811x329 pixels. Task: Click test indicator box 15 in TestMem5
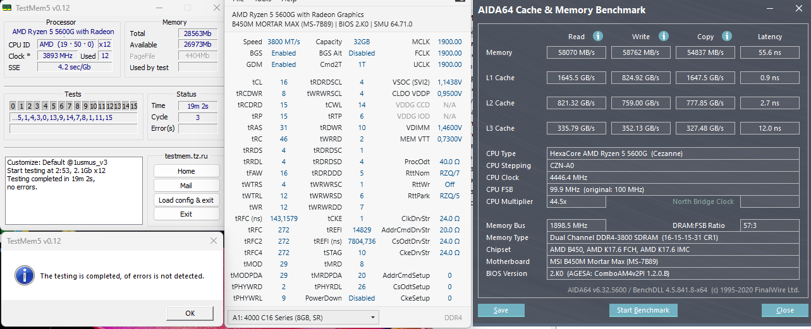click(x=133, y=106)
